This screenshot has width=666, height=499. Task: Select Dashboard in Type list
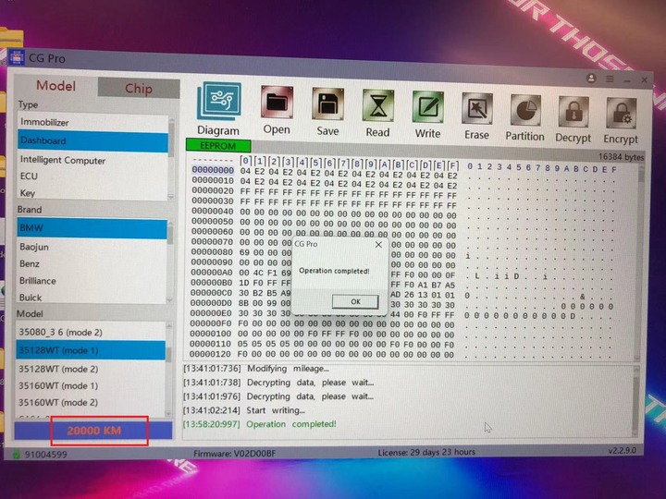coord(92,141)
